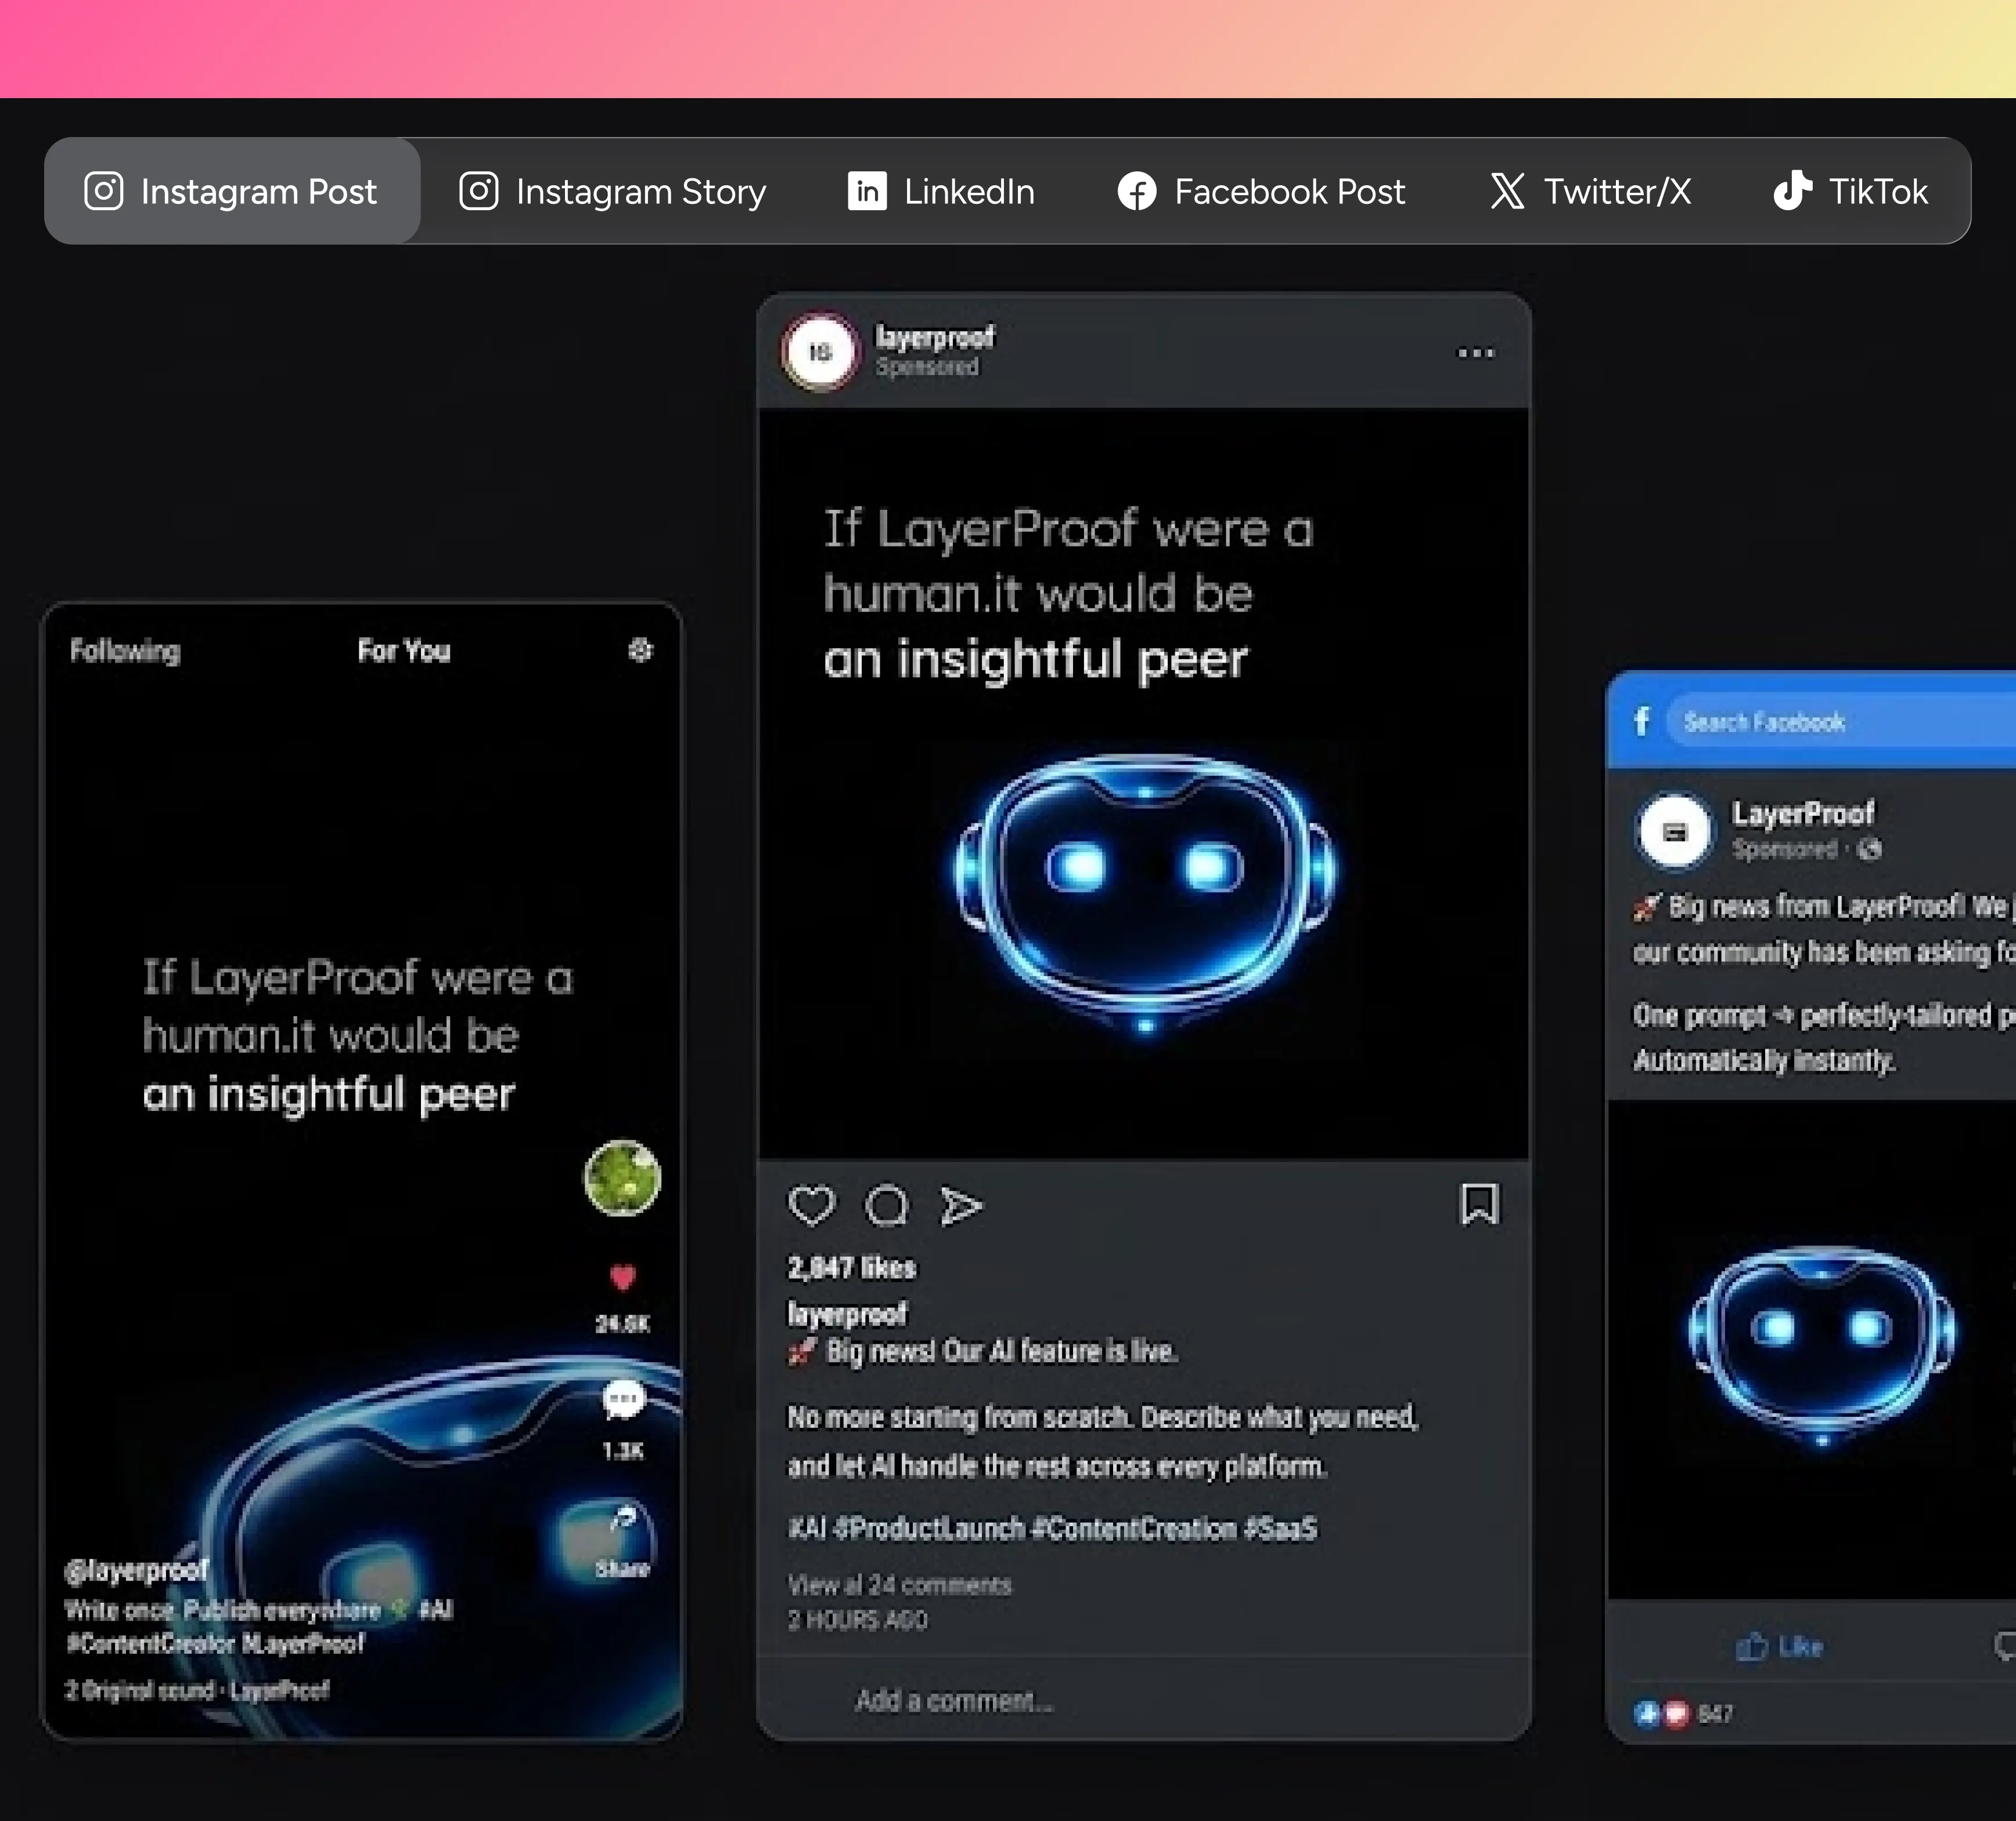The image size is (2016, 1821).
Task: Click the Facebook logo in the search bar
Action: pyautogui.click(x=1640, y=721)
